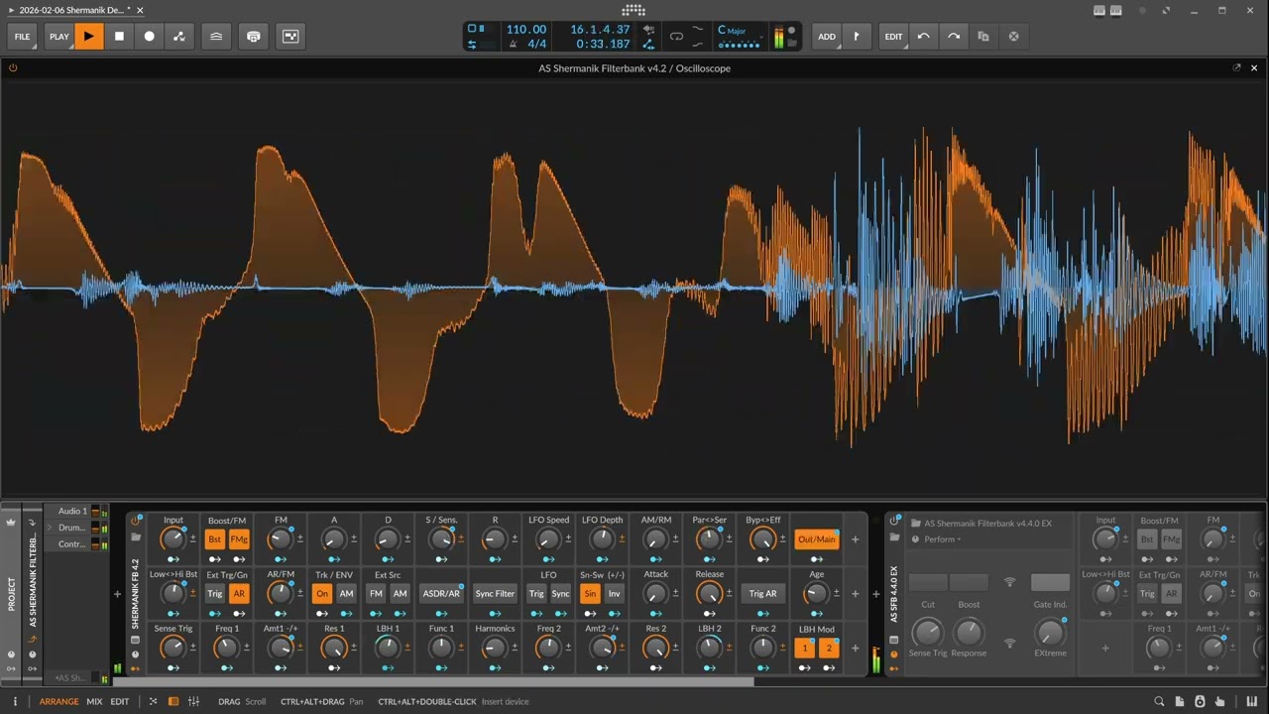Click the Input knob on Shermanik FB 4.2
This screenshot has height=714, width=1269.
coord(173,539)
